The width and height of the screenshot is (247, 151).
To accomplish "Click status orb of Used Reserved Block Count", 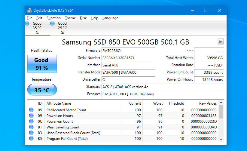I will [31, 133].
